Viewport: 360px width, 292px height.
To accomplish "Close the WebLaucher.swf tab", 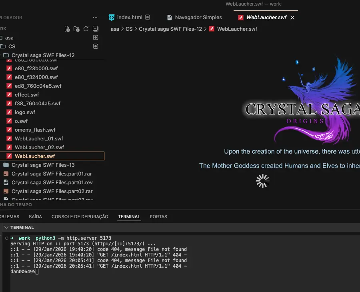I will [x=292, y=18].
